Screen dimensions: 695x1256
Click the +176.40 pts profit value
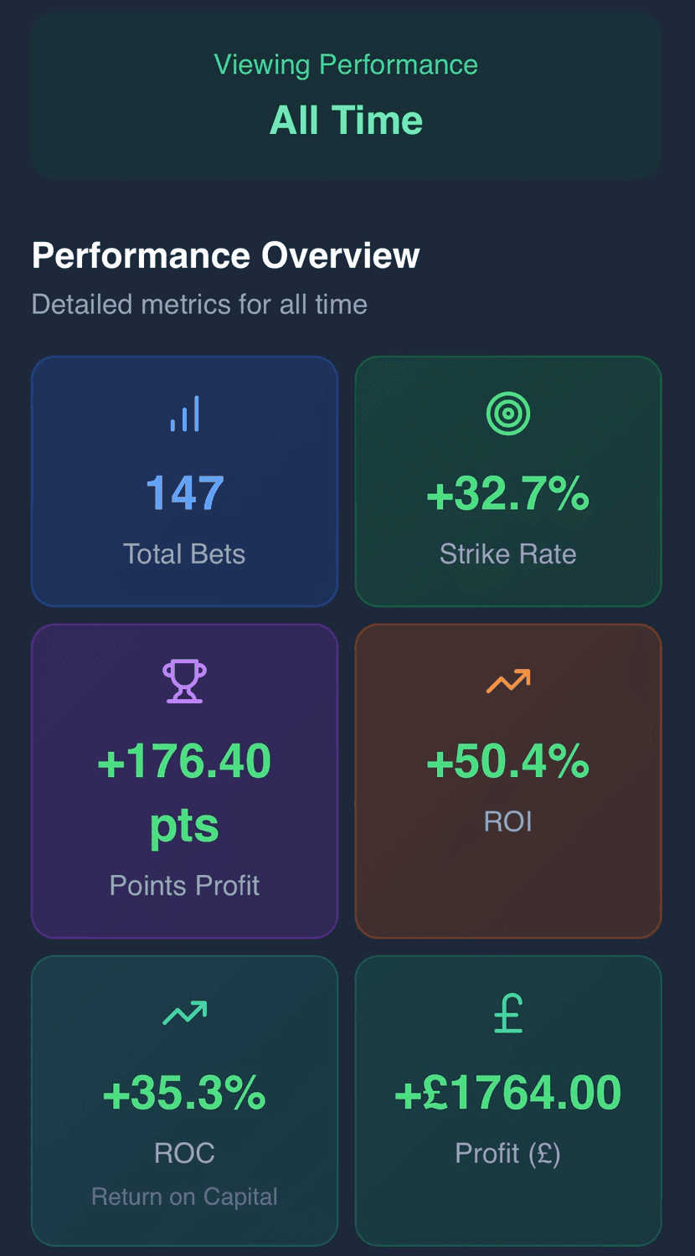coord(184,792)
